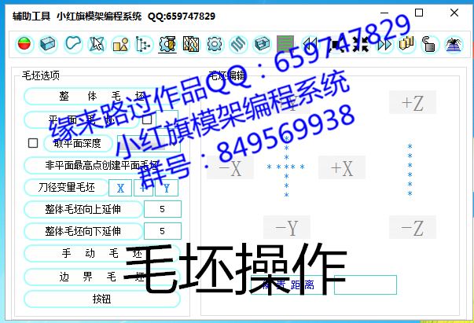Edit the downward extension value field
The height and width of the screenshot is (323, 474).
point(163,231)
